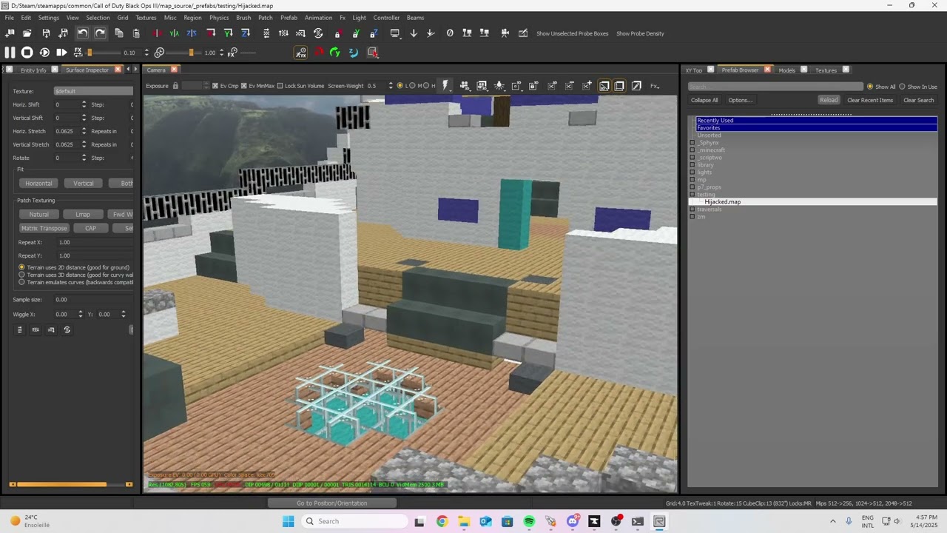This screenshot has height=533, width=947.
Task: Expand the lights folder
Action: click(692, 172)
